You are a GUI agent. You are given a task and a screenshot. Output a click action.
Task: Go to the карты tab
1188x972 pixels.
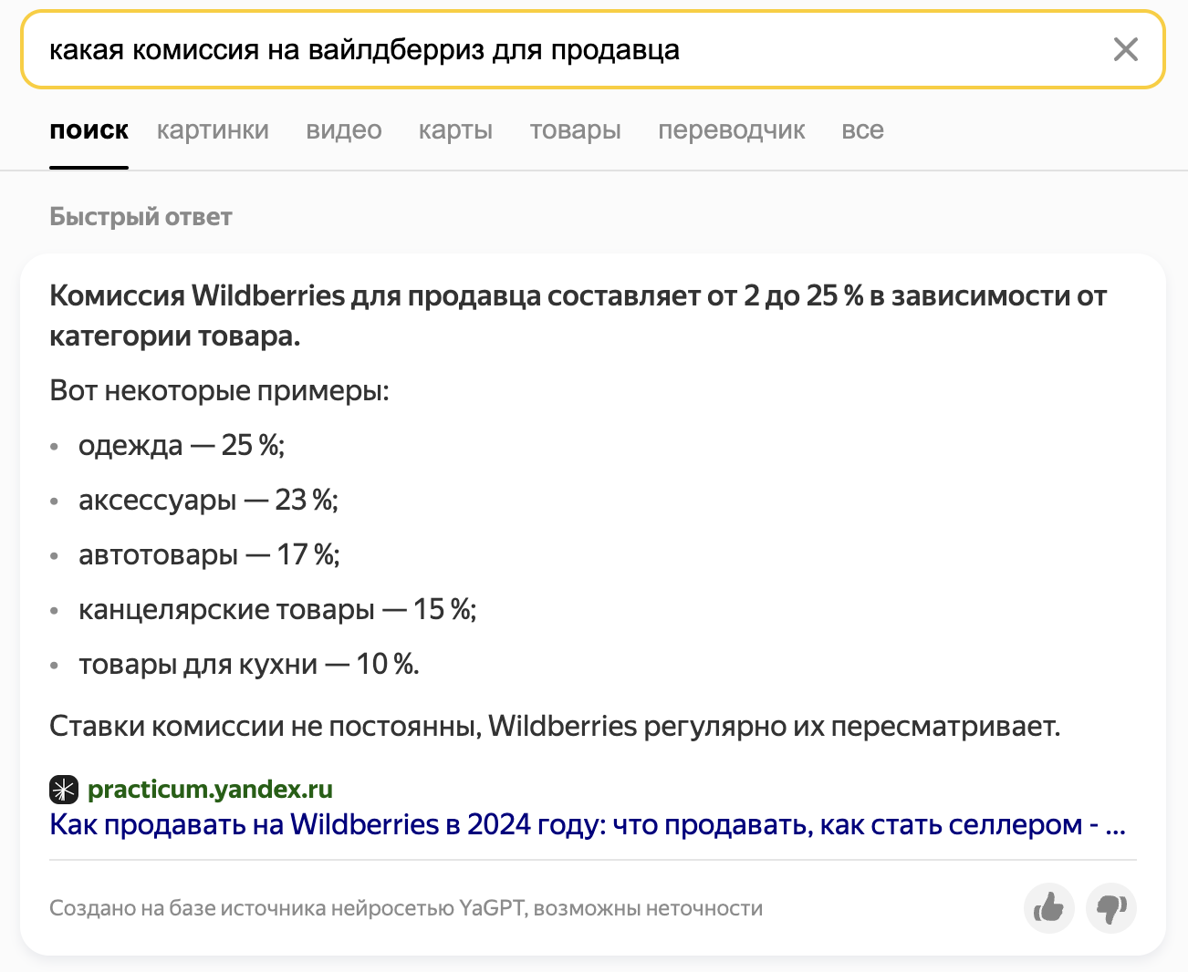point(455,130)
